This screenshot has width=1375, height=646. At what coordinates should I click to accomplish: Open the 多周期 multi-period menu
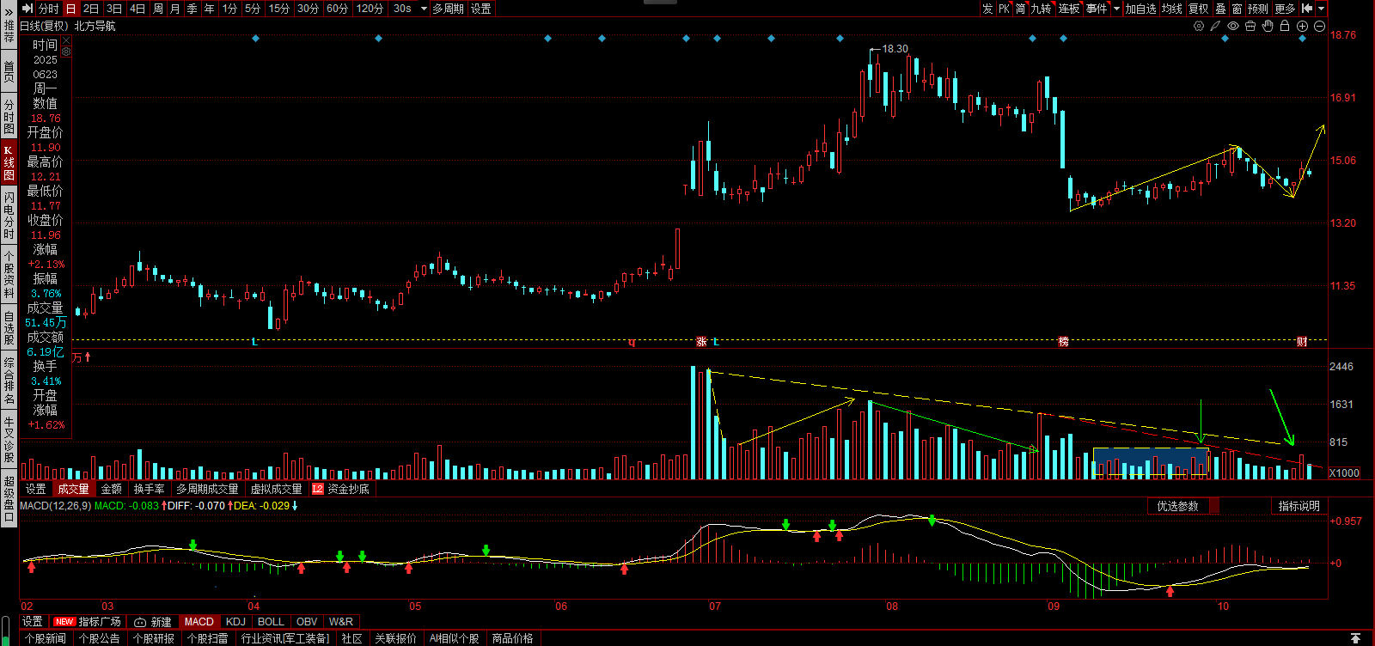coord(448,9)
